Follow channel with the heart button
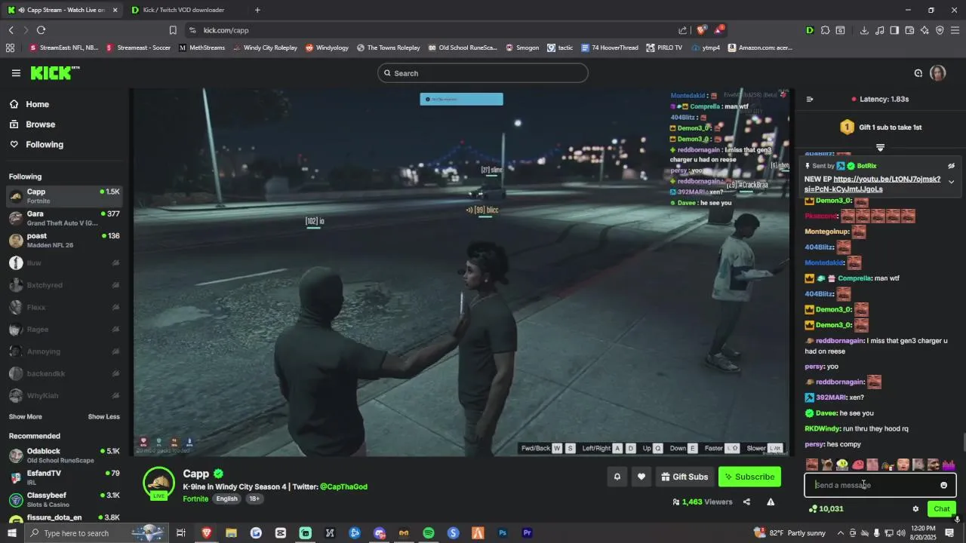Viewport: 966px width, 543px height. 641,477
